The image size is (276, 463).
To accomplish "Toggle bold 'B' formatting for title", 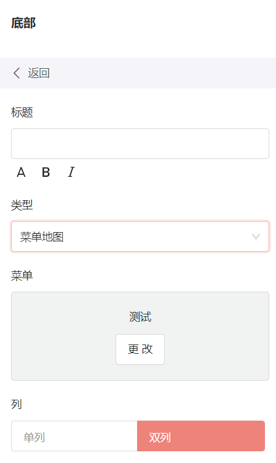I will click(46, 172).
